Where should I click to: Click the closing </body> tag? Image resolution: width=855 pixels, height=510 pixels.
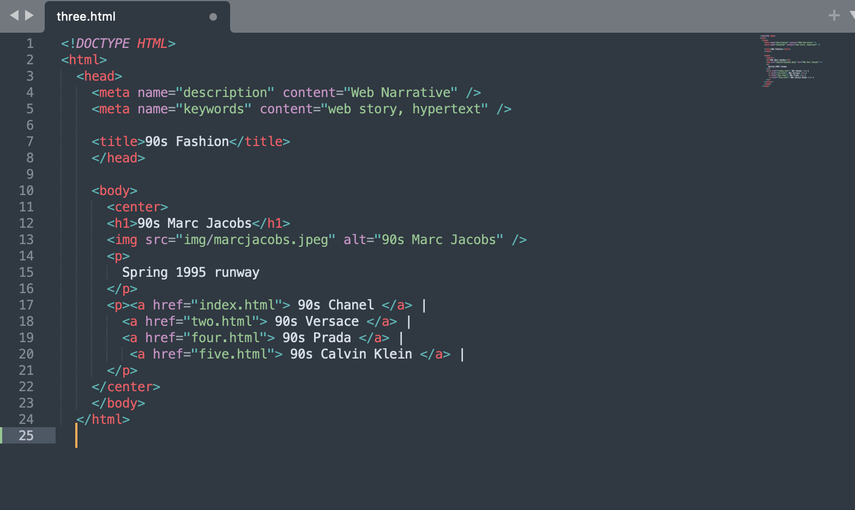[x=118, y=403]
